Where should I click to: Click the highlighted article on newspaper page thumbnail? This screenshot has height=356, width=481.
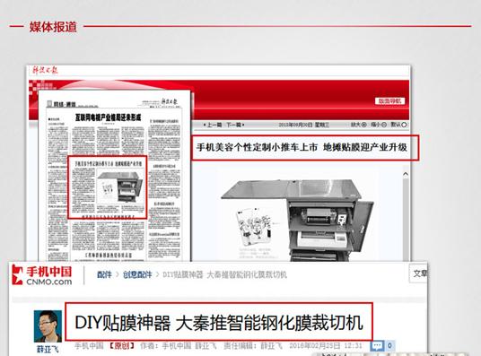pos(107,187)
